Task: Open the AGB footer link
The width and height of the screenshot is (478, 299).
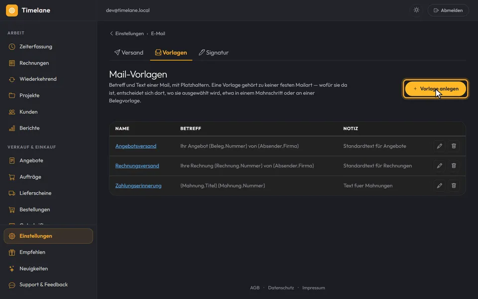Action: [254, 288]
